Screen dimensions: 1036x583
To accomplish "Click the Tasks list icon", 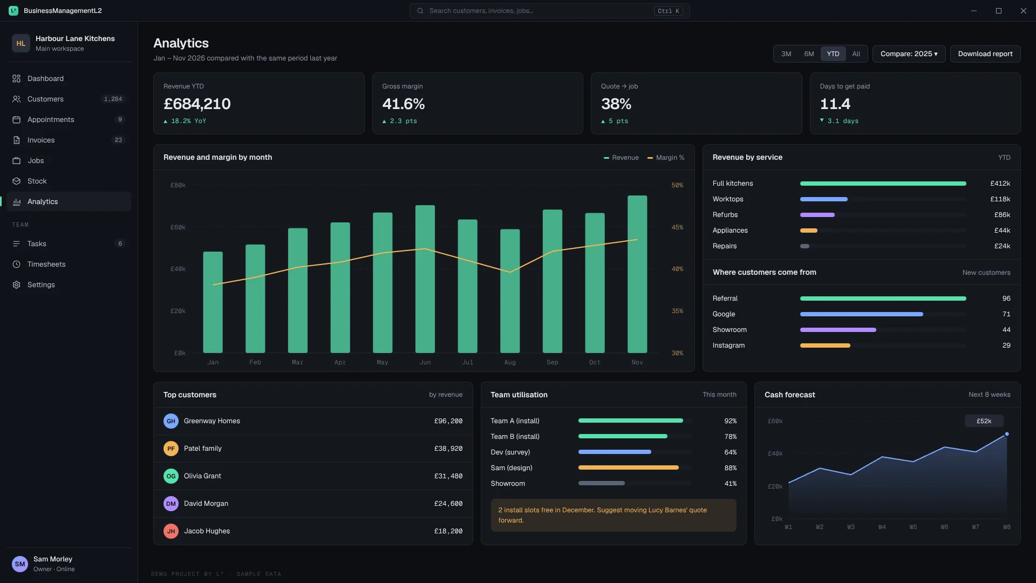I will [16, 244].
